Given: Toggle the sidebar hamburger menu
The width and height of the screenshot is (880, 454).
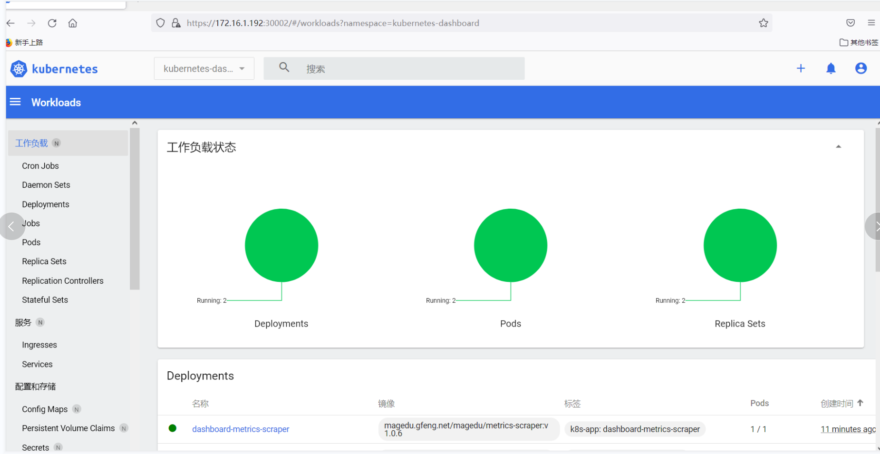Looking at the screenshot, I should pos(16,102).
